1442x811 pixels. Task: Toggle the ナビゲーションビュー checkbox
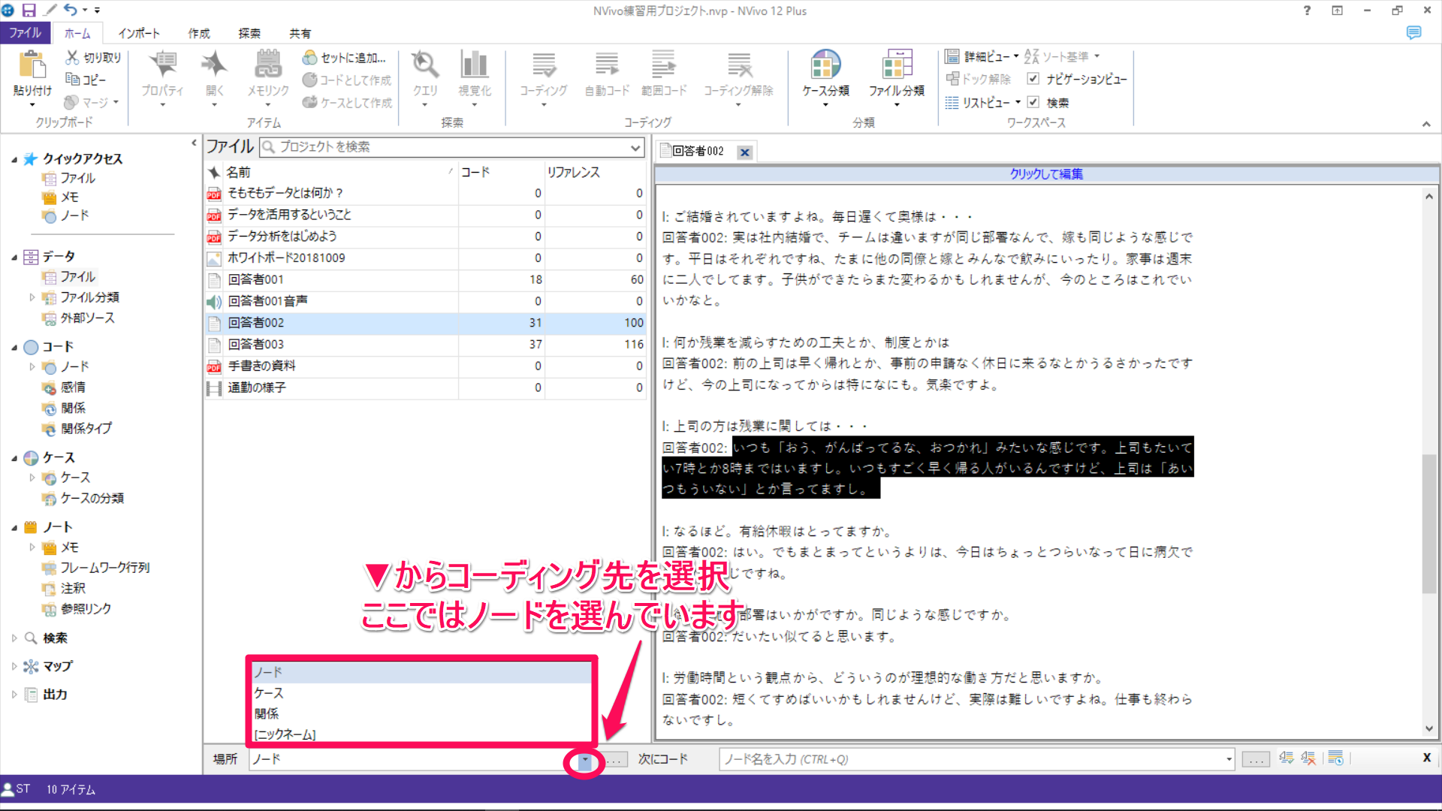(1033, 79)
